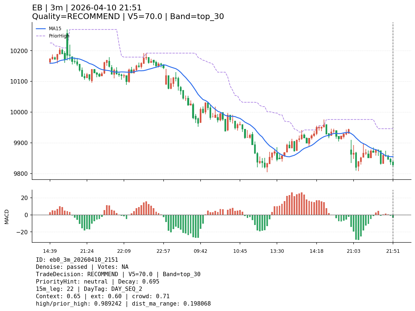Click the TradeDecision: RECOMMEND text line
415x311 pixels.
118,274
